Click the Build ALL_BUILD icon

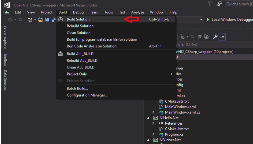coord(60,54)
